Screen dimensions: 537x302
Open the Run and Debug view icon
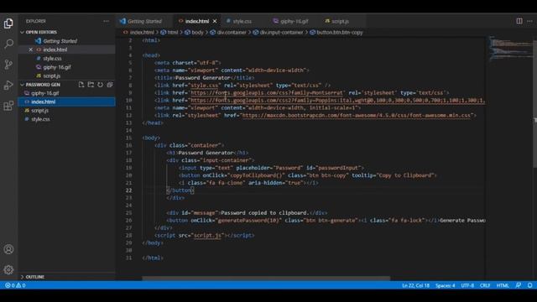(8, 85)
